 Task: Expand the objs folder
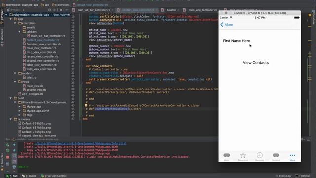click(x=20, y=115)
